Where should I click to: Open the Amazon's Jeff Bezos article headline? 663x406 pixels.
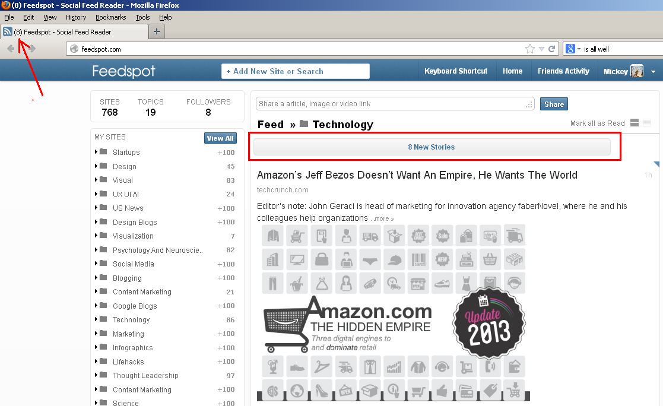pyautogui.click(x=417, y=175)
